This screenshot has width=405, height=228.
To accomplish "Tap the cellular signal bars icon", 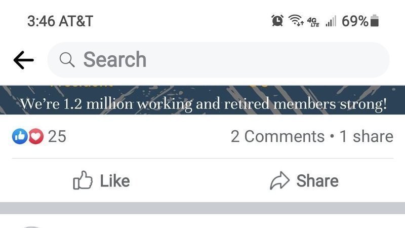I will (331, 21).
